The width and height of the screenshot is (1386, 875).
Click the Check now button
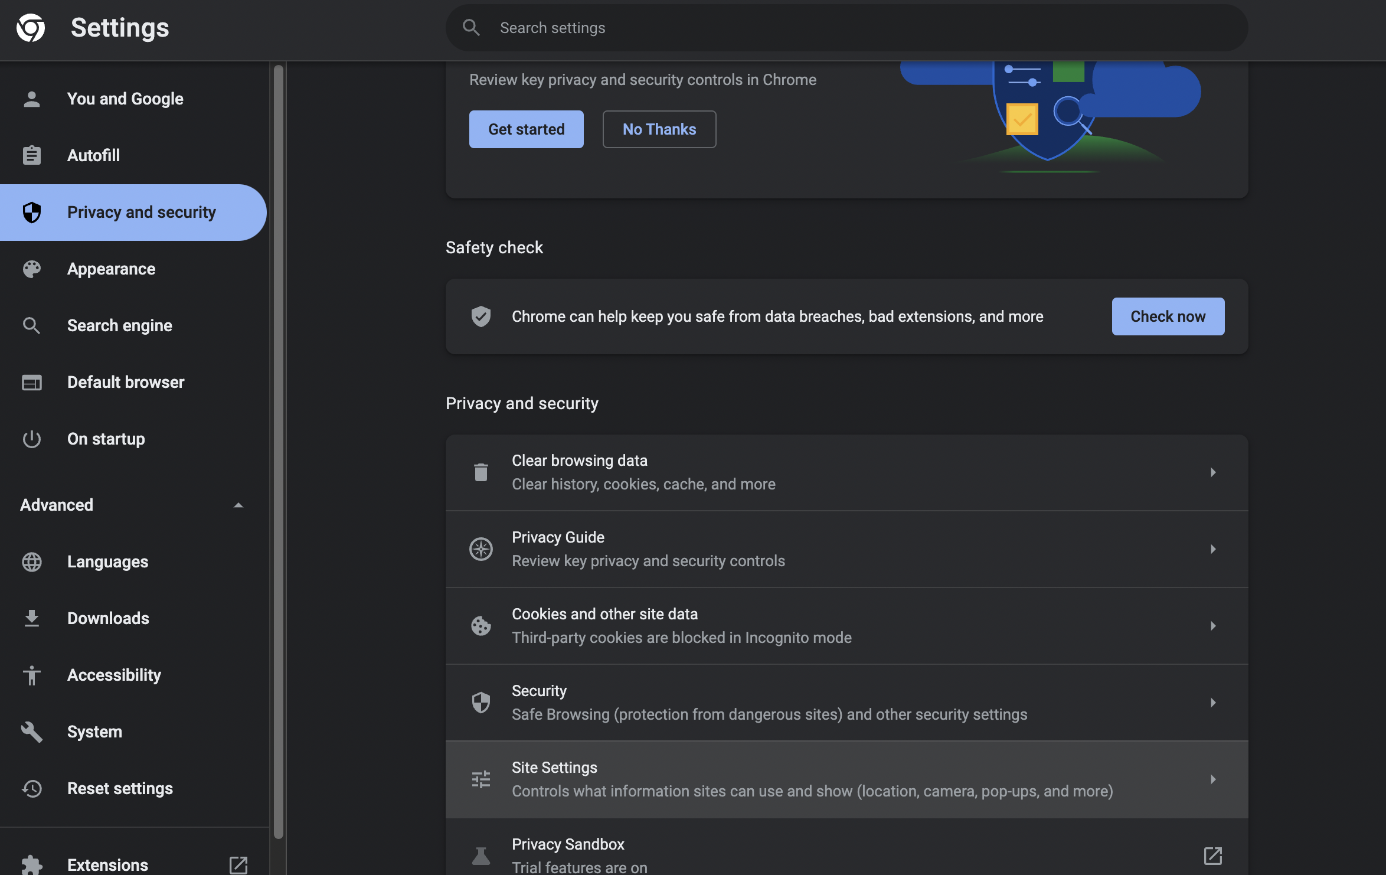1168,316
